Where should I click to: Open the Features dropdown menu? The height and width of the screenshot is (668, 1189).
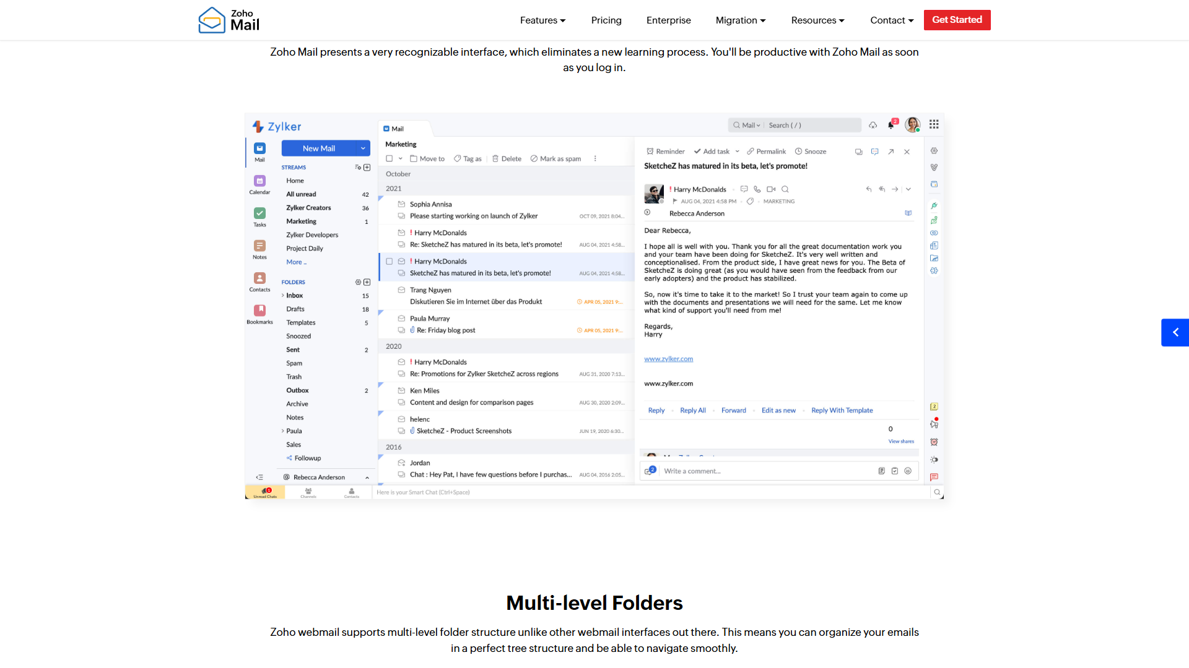542,20
